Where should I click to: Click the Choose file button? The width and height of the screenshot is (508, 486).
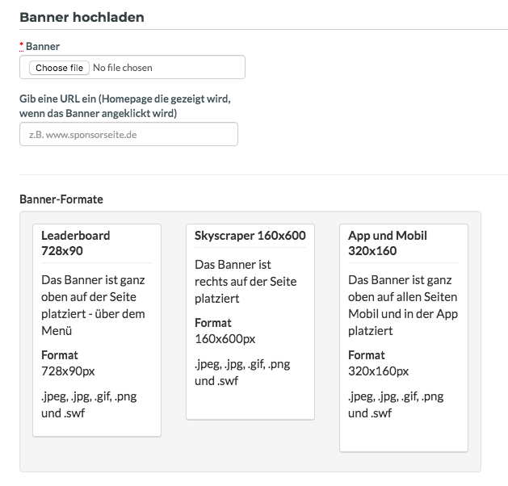[59, 68]
